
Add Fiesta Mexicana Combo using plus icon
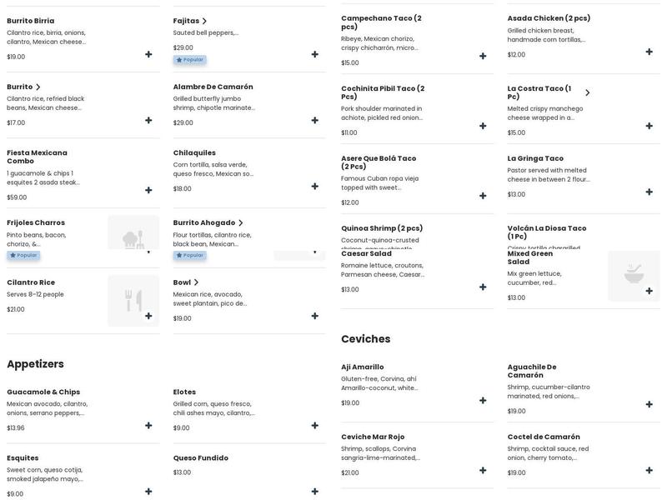pyautogui.click(x=148, y=190)
